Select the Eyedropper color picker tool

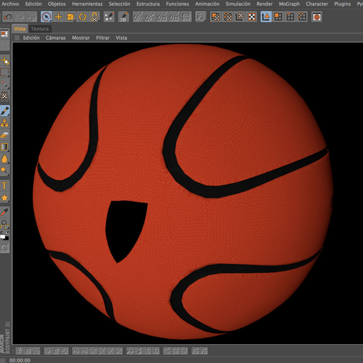coord(5,212)
